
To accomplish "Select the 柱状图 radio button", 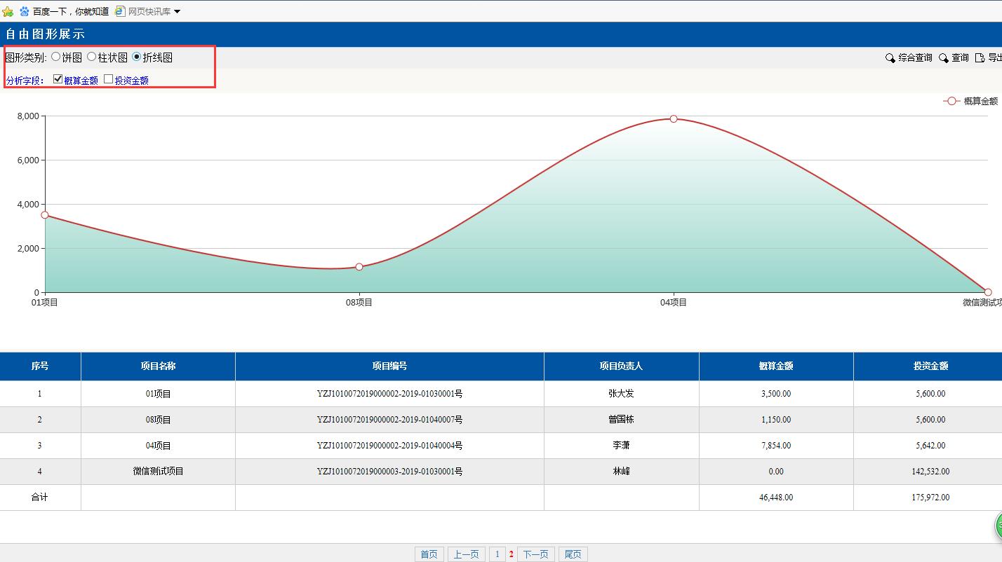I will coord(91,57).
